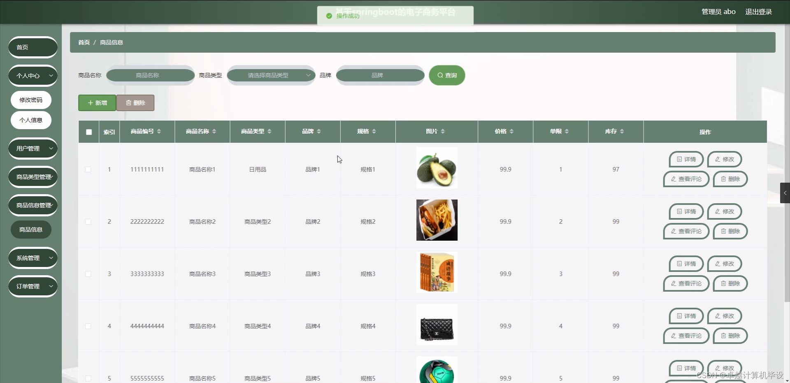This screenshot has height=383, width=790.
Task: Click the trash icon to 删除 row 4
Action: pyautogui.click(x=723, y=336)
